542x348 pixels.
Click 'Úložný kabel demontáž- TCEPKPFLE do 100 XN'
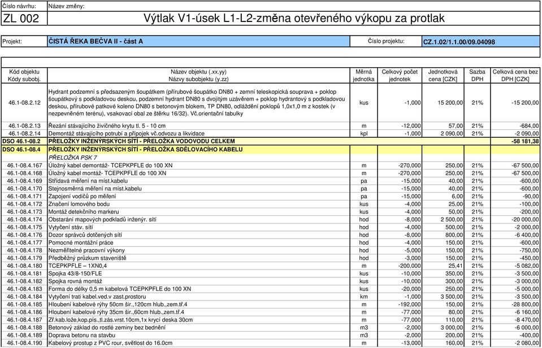[x=110, y=165]
